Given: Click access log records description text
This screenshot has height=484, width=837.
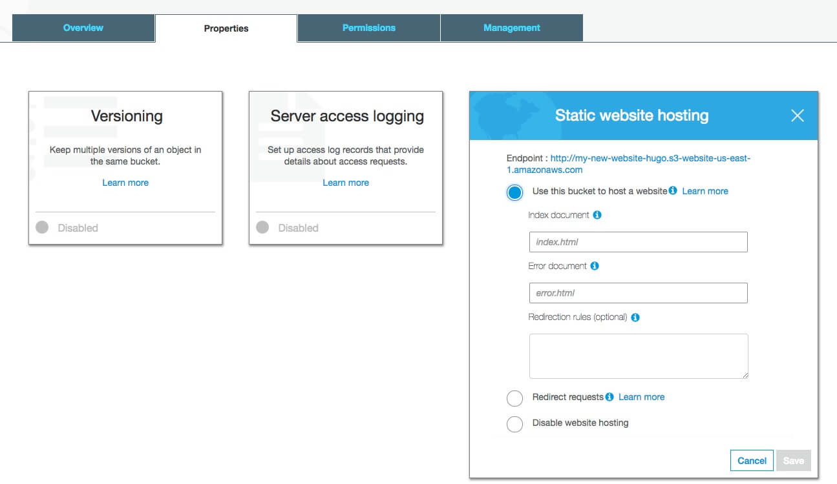Looking at the screenshot, I should 346,156.
